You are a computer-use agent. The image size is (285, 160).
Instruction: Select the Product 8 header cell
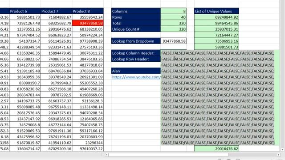pos(88,11)
